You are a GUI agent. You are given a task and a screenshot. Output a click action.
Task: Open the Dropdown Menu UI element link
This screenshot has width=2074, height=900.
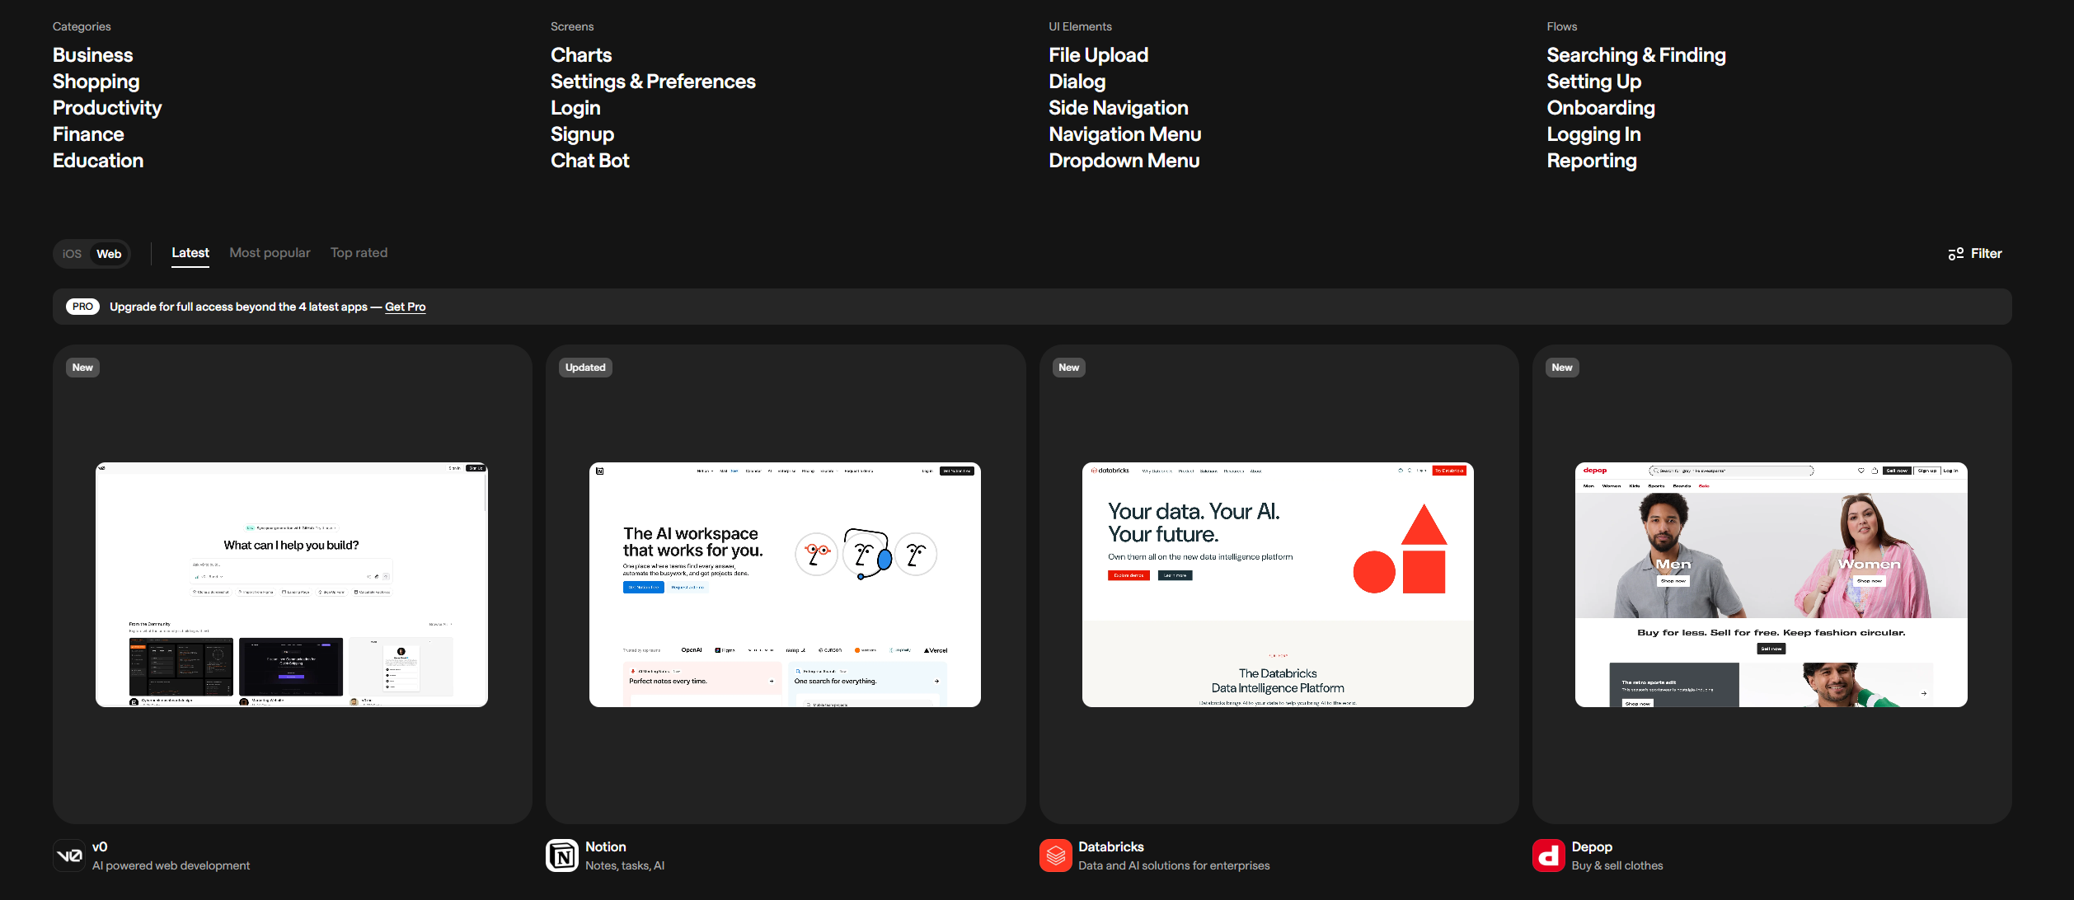click(1124, 161)
